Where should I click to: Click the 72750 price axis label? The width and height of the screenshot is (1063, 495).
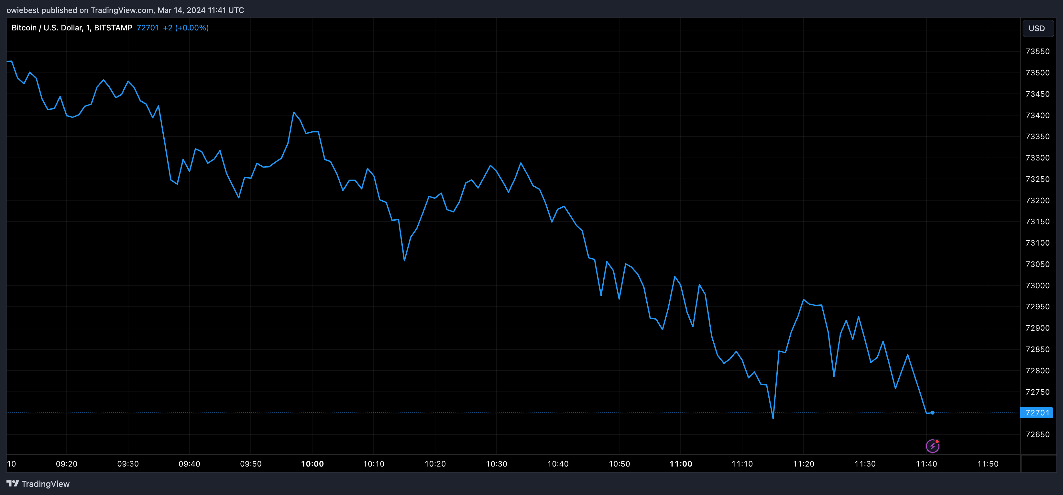pos(1037,392)
